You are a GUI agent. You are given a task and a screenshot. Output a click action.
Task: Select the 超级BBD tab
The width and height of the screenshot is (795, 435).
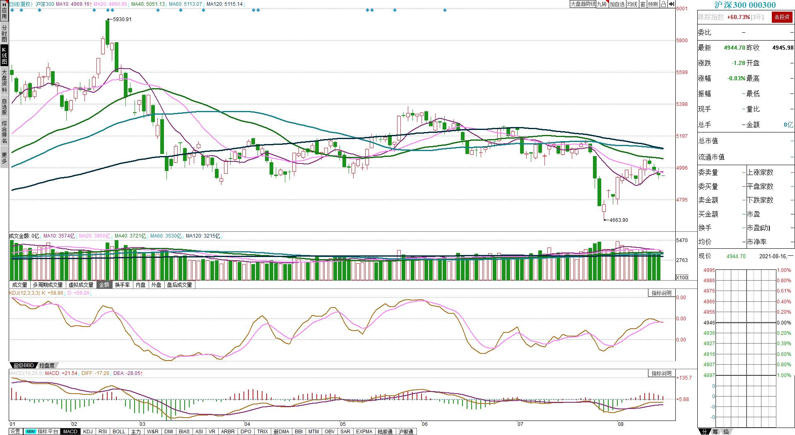pos(23,365)
